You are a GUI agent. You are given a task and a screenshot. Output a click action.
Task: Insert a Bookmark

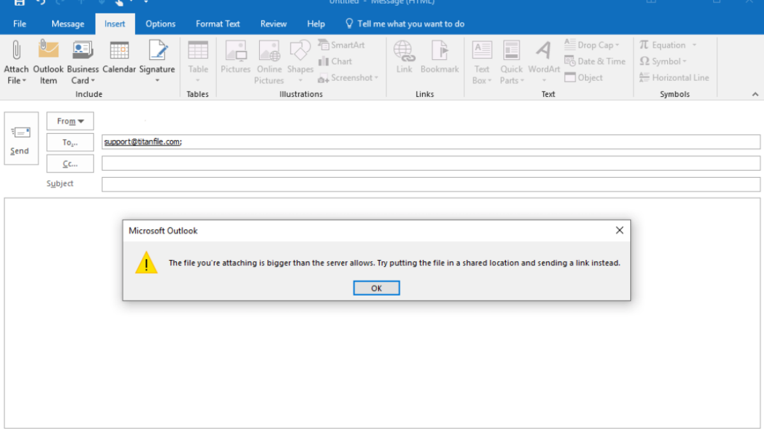coord(440,57)
